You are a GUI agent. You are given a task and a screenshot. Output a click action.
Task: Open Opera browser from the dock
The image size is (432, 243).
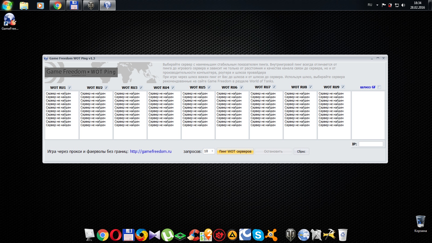115,235
